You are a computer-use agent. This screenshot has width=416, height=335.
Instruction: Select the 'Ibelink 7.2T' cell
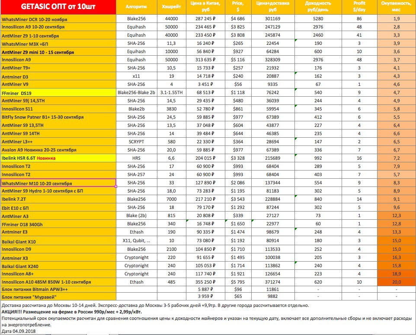[x=58, y=199]
